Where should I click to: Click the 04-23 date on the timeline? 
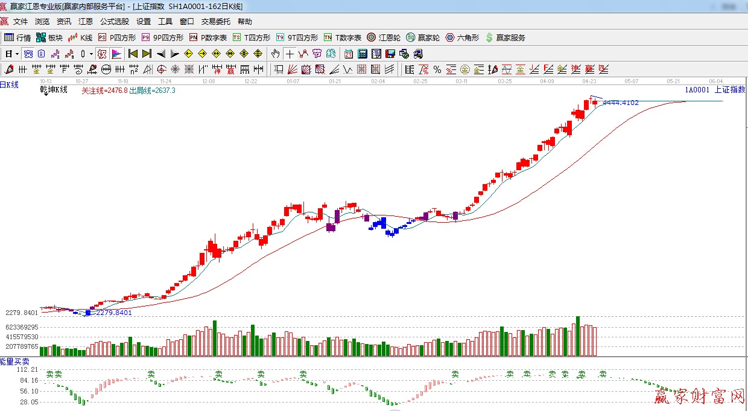pyautogui.click(x=589, y=80)
